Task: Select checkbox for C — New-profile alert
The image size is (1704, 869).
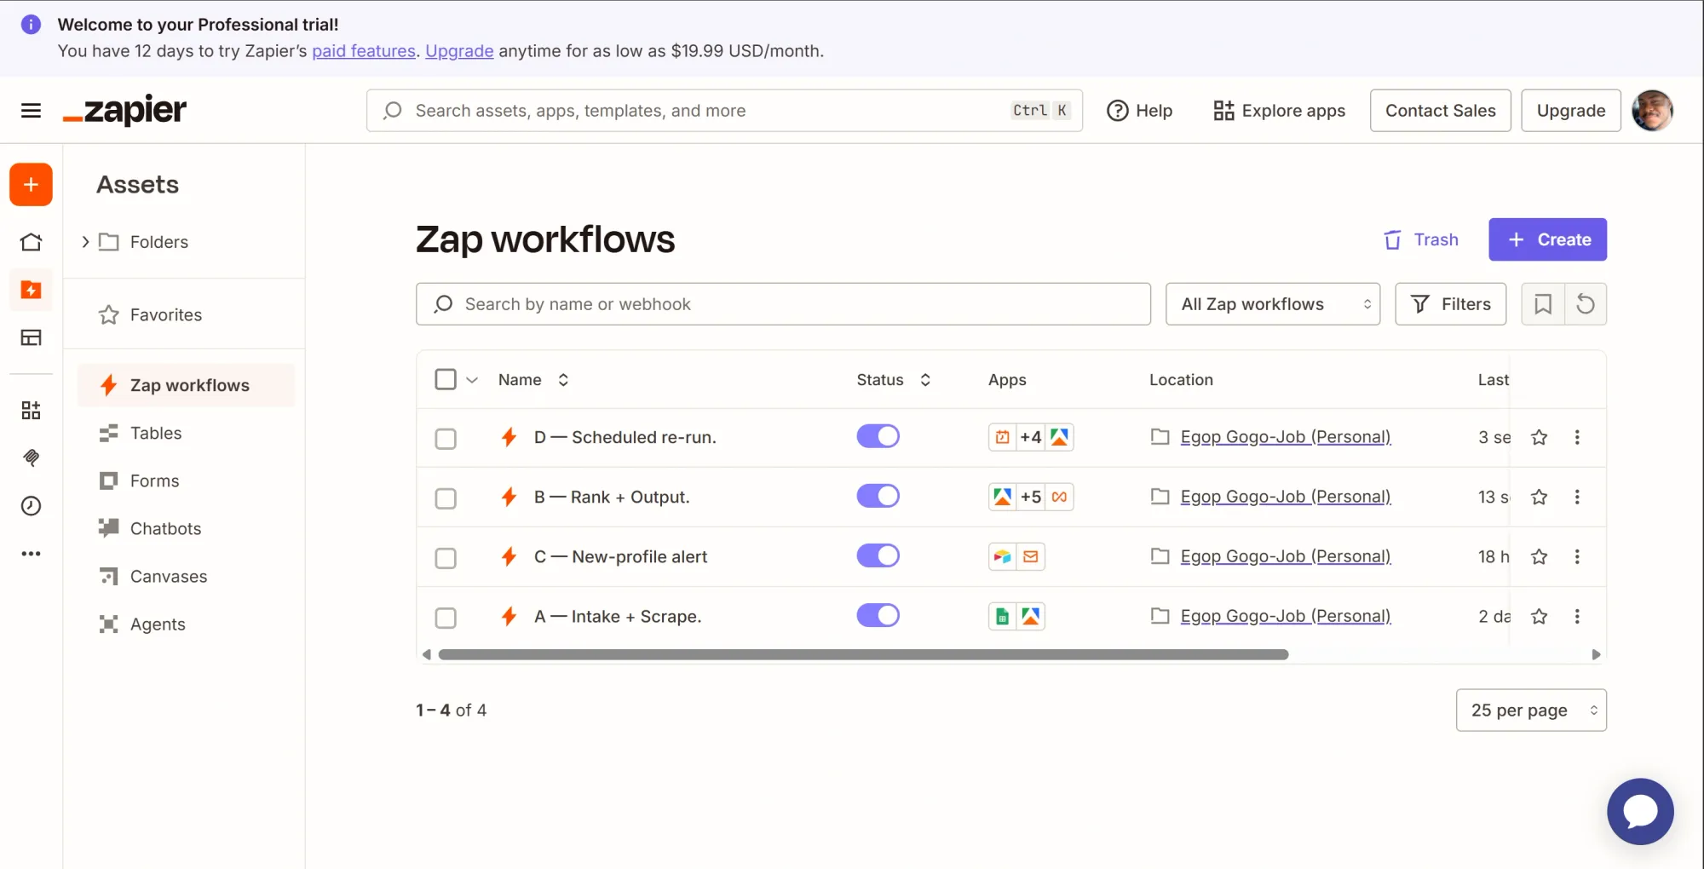Action: pyautogui.click(x=446, y=558)
